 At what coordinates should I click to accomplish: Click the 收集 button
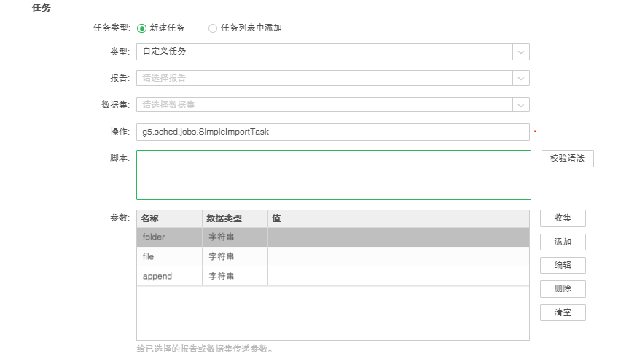point(563,218)
